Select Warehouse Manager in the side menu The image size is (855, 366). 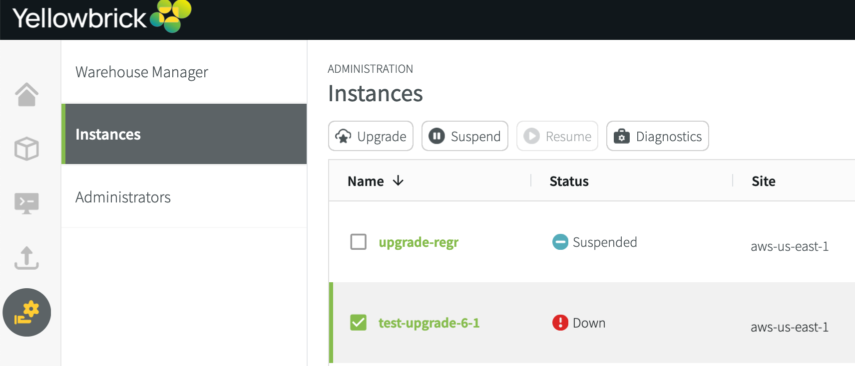[x=184, y=72]
